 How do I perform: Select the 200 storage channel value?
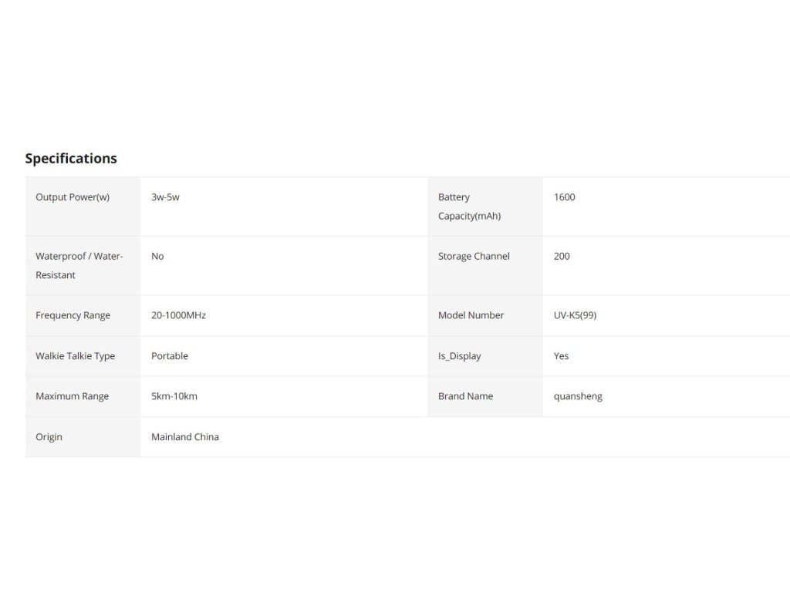pos(562,257)
